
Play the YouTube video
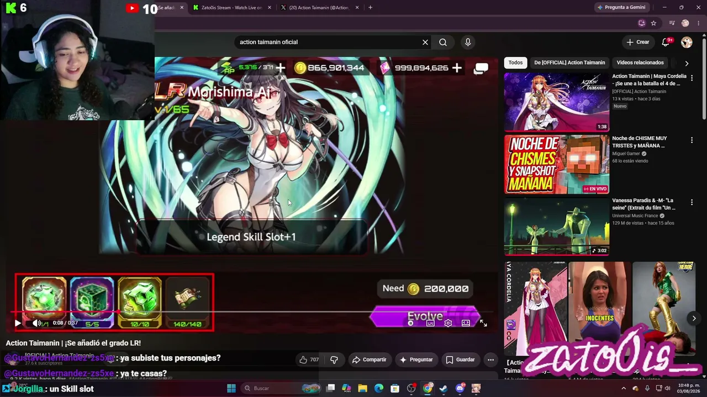point(18,323)
